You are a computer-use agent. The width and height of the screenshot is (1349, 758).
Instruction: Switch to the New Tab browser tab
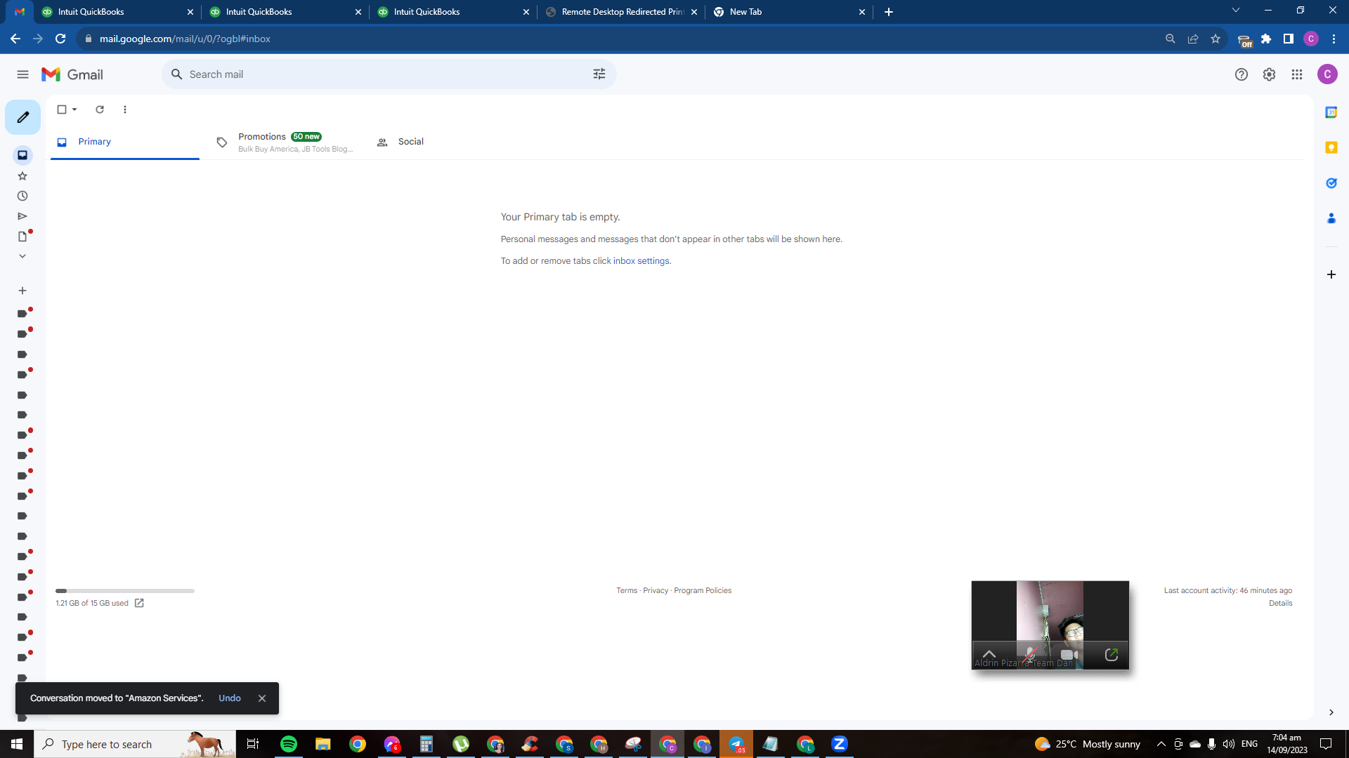pos(790,12)
